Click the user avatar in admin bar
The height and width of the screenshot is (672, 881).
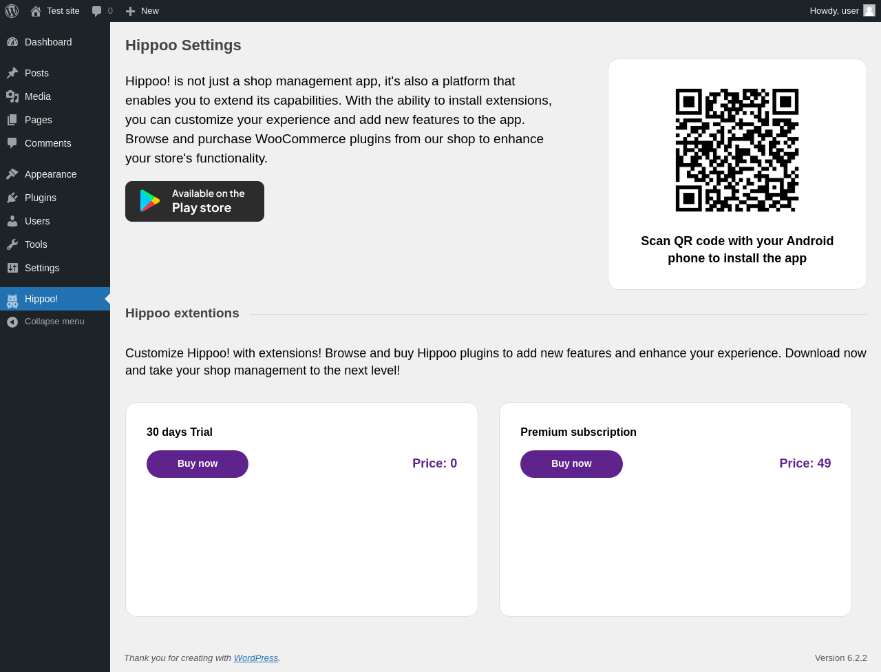coord(869,10)
